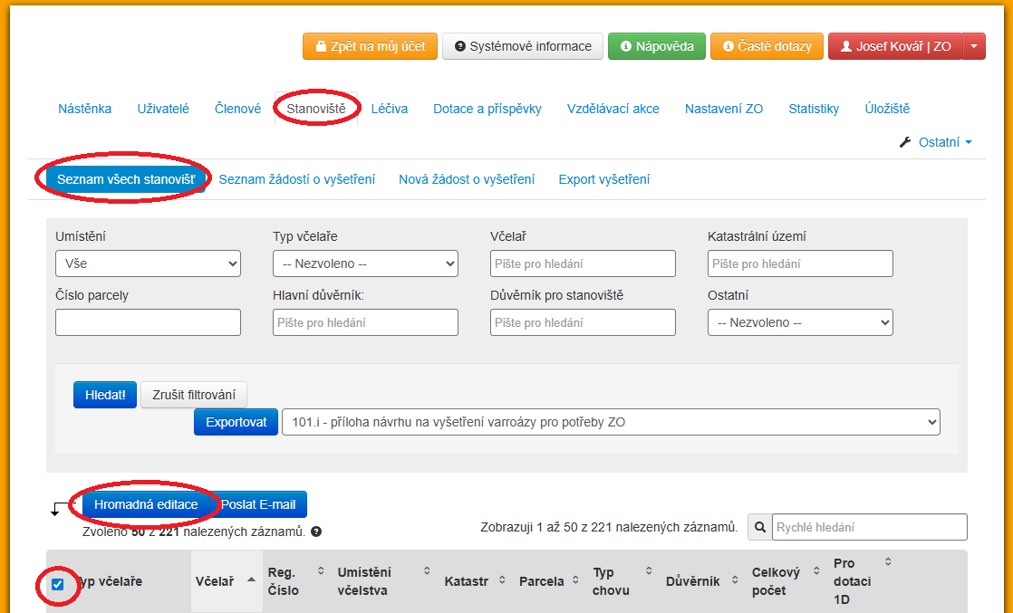
Task: Open the export template dropdown
Action: pyautogui.click(x=611, y=422)
